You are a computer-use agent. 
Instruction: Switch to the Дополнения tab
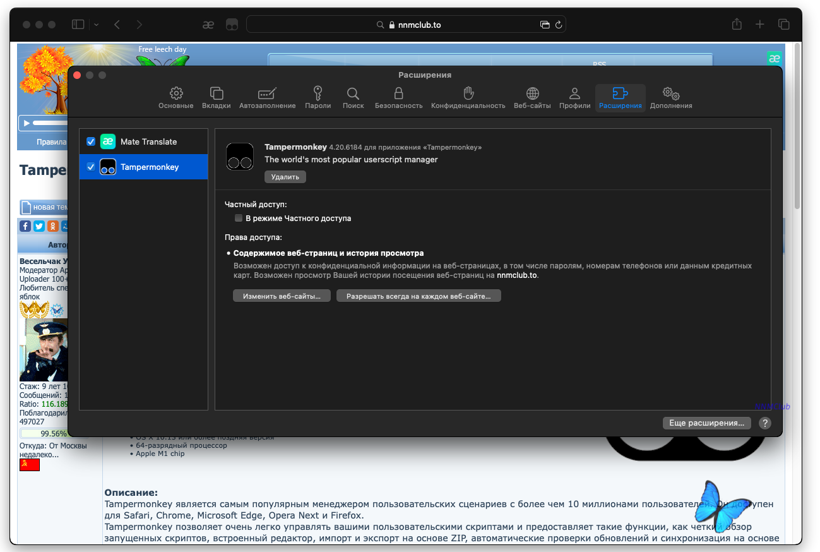tap(671, 98)
